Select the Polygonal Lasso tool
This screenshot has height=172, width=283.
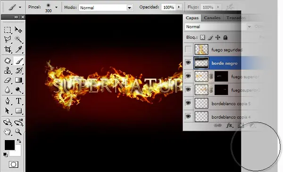pos(8,39)
